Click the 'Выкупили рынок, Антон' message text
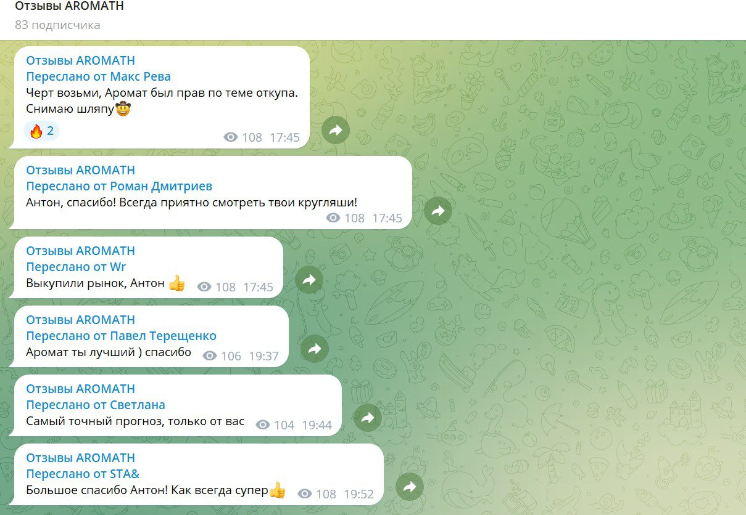746x515 pixels. click(96, 283)
